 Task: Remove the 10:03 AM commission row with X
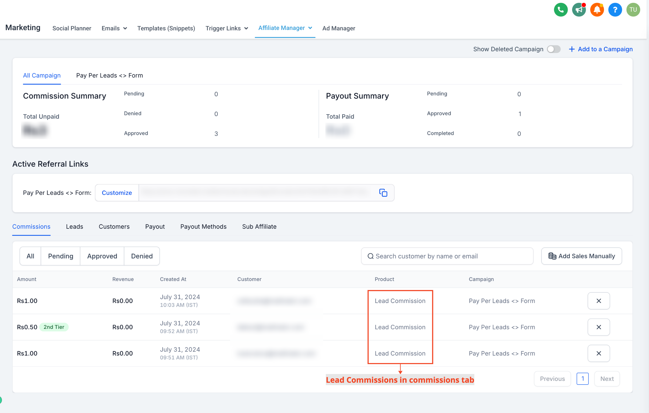[598, 301]
